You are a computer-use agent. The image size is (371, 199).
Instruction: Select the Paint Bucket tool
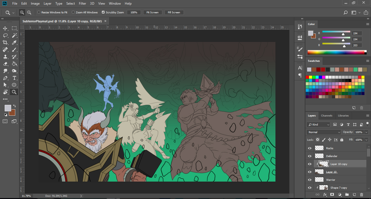click(x=14, y=64)
